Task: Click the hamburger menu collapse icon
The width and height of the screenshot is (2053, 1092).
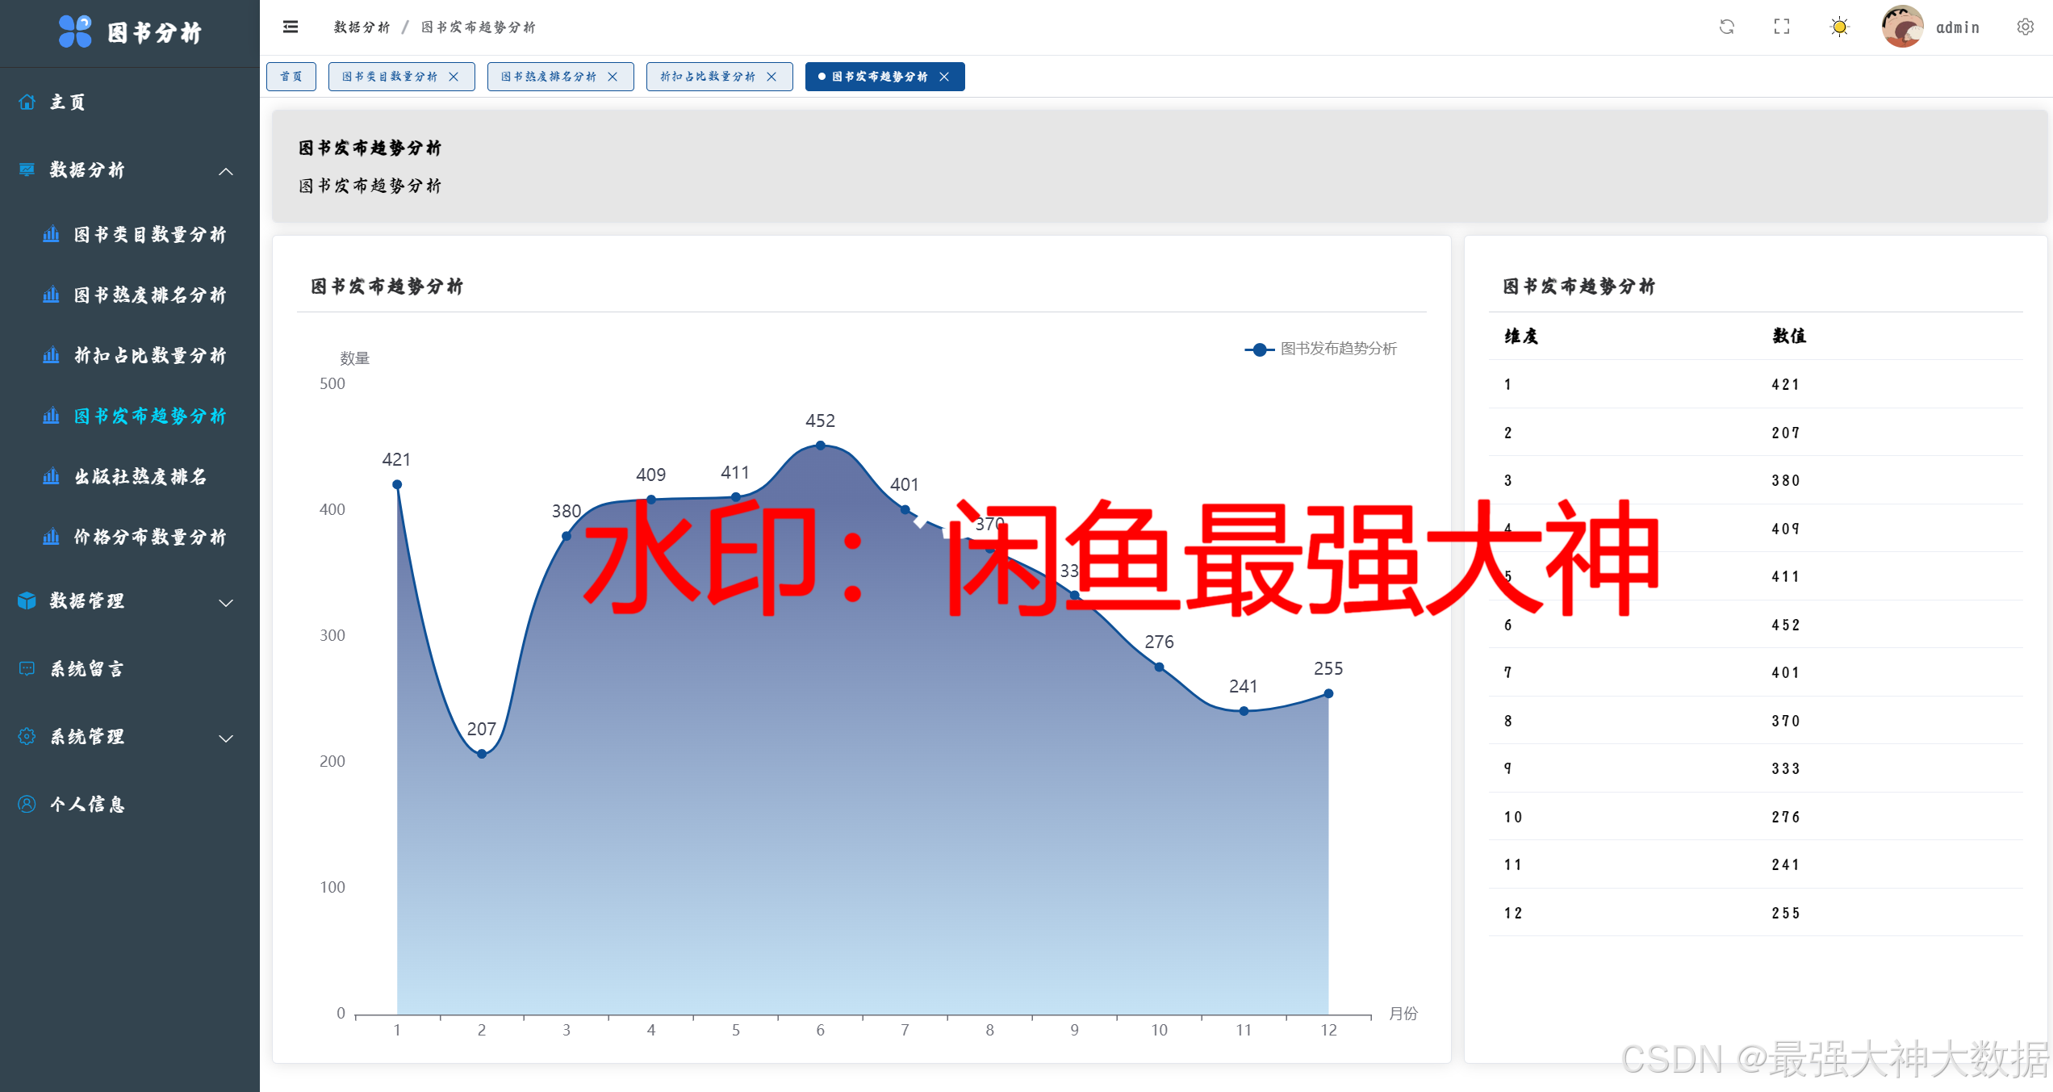Action: (x=291, y=27)
